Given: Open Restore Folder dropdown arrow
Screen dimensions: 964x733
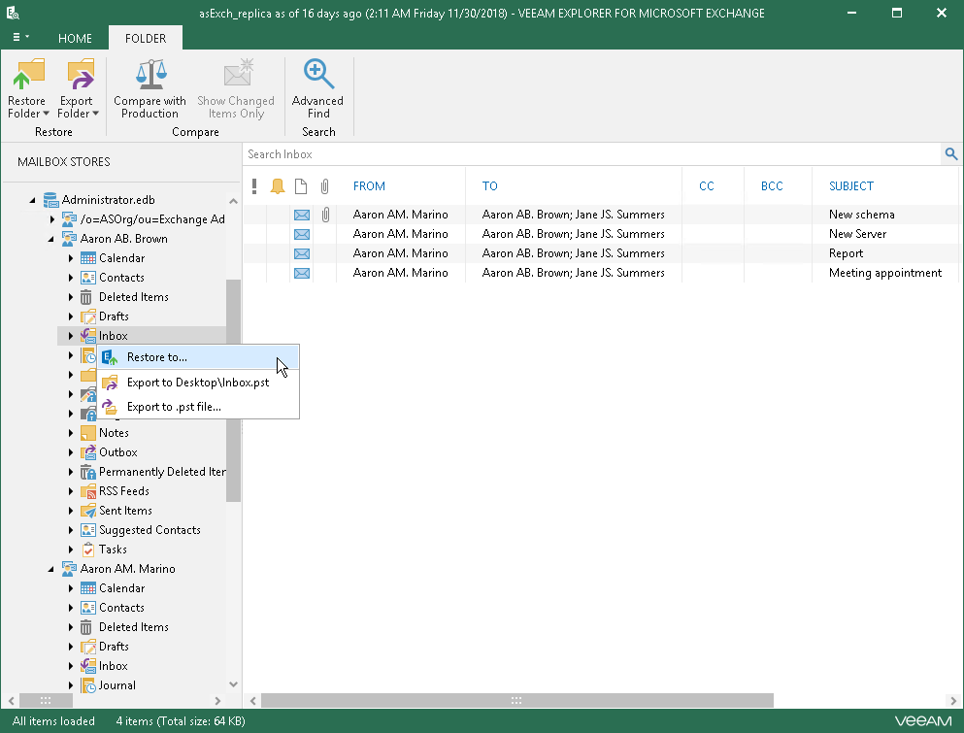Looking at the screenshot, I should (46, 114).
